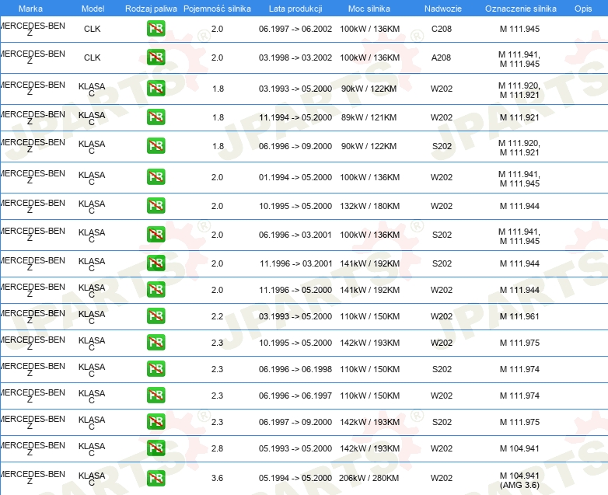
Task: Click the Model column header
Action: click(93, 9)
